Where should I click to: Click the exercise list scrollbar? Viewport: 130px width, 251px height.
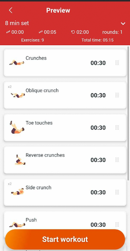(x=128, y=113)
